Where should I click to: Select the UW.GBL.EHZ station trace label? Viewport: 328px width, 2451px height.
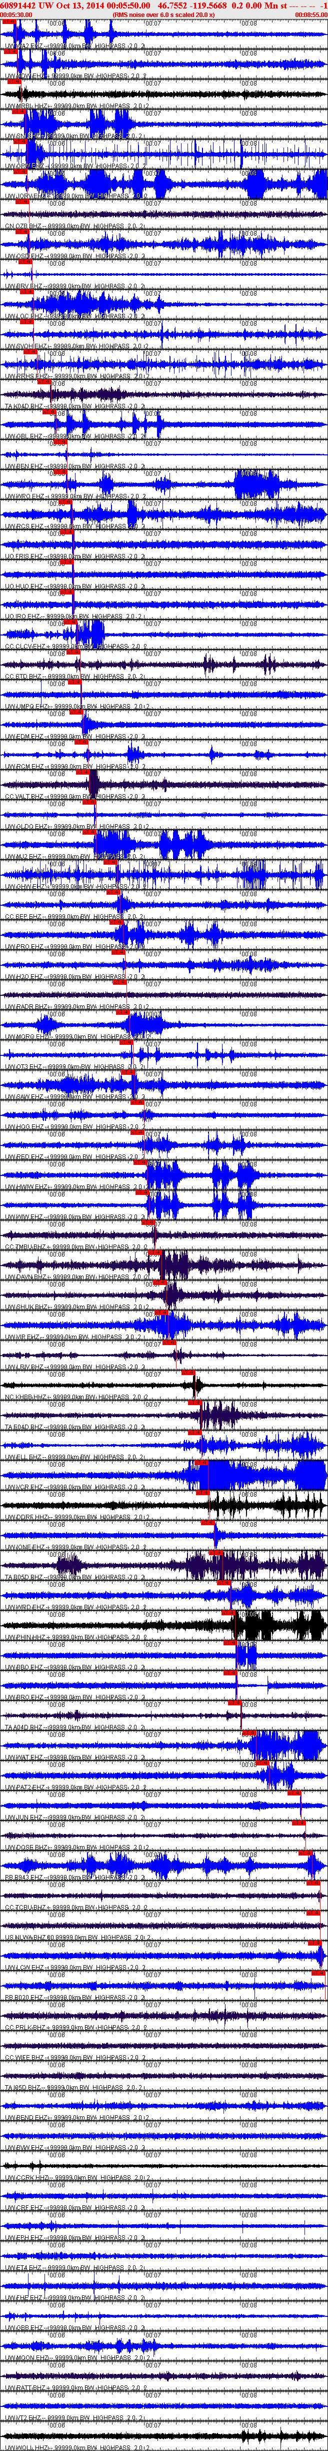74,436
